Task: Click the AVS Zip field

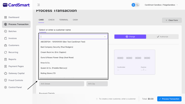Action: click(x=97, y=84)
